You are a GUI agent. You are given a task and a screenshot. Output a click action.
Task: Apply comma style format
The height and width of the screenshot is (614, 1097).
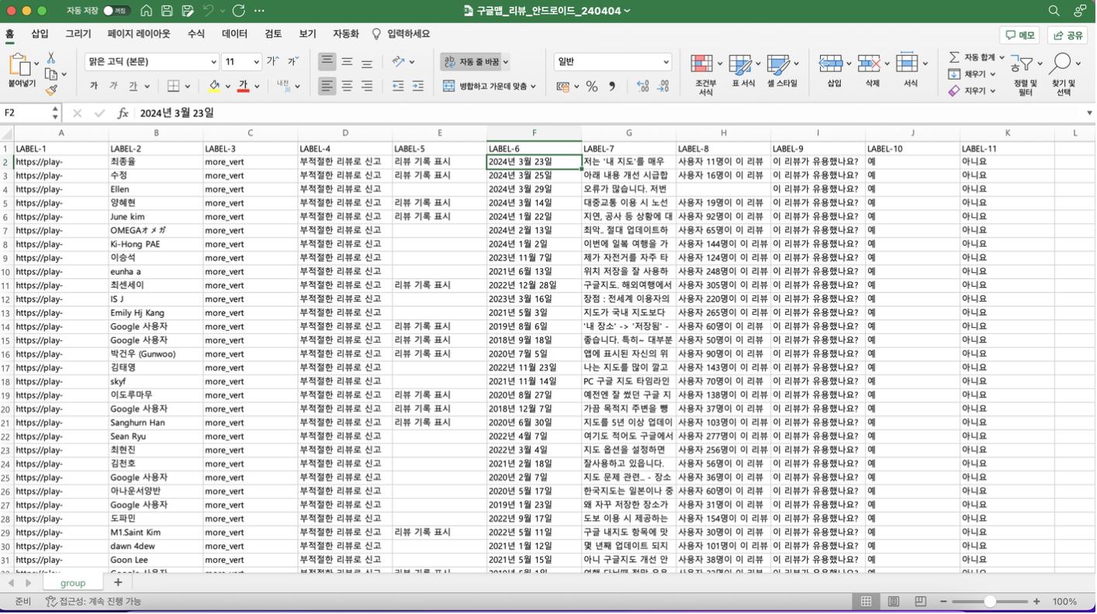point(612,87)
